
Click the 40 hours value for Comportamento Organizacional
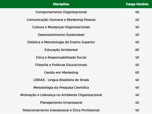[137, 12]
